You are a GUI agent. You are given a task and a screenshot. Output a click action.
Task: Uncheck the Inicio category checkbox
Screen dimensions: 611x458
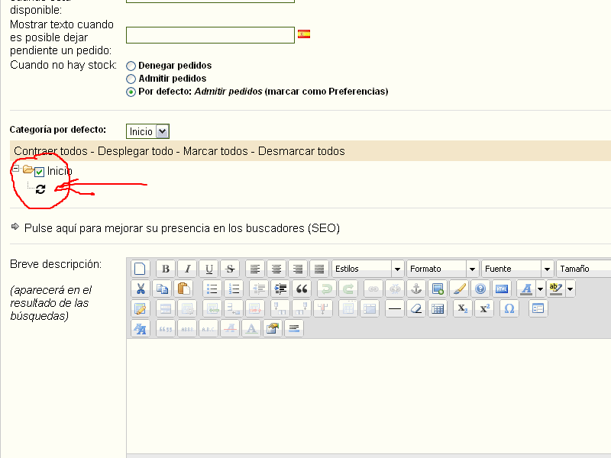click(x=40, y=172)
